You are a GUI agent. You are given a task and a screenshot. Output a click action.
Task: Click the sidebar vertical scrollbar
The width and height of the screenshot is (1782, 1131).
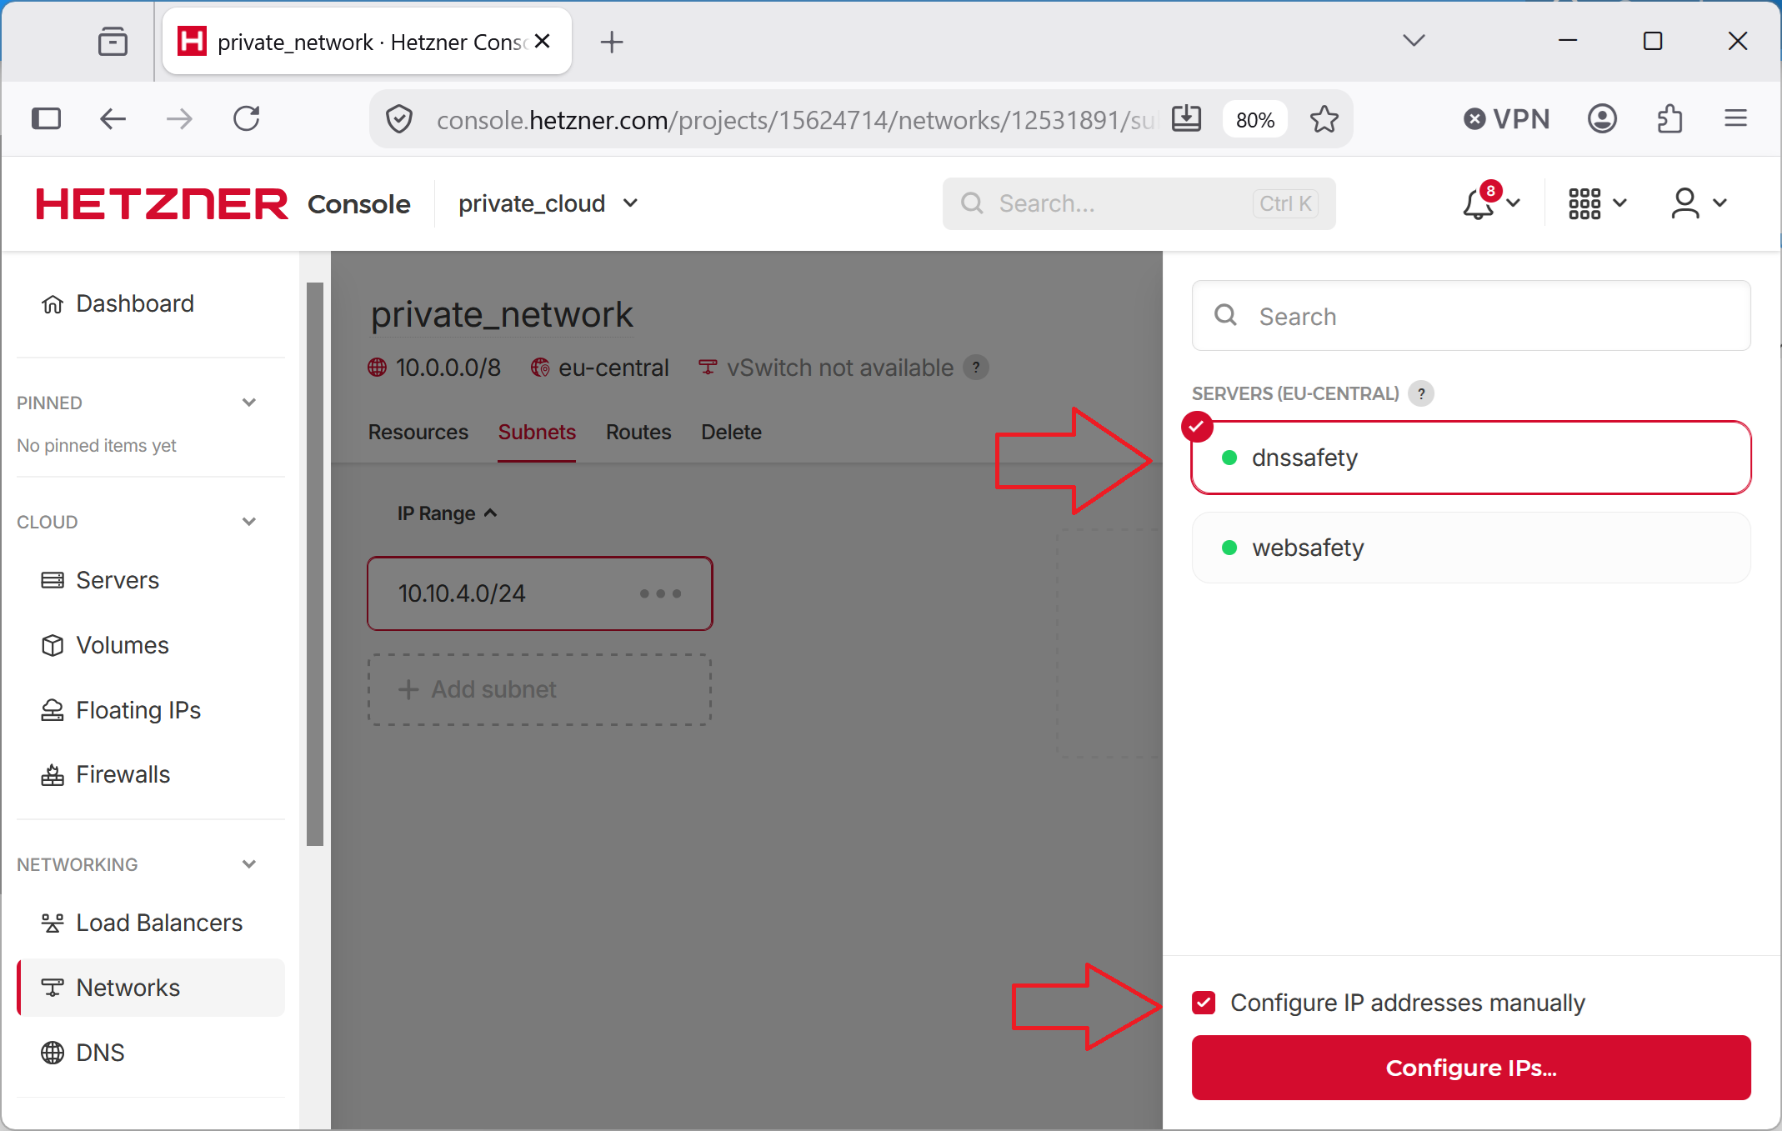[315, 564]
